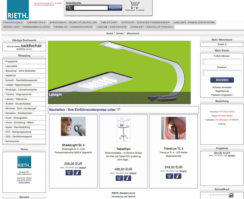This screenshot has width=244, height=199.
Task: Select saddlechair in frequent search words
Action: point(31,46)
